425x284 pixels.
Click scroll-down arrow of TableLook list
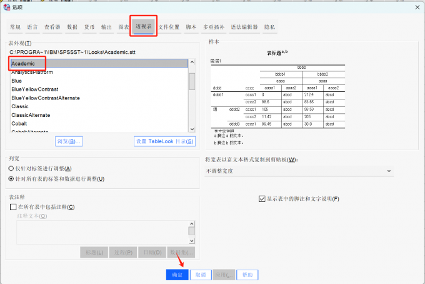point(192,129)
